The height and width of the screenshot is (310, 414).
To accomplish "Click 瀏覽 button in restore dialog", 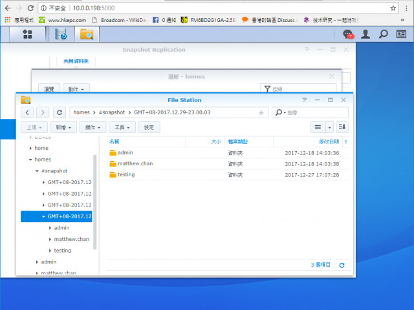I will tap(49, 89).
